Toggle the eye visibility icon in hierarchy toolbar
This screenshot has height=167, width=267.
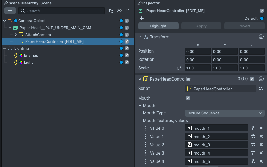[x=119, y=11]
